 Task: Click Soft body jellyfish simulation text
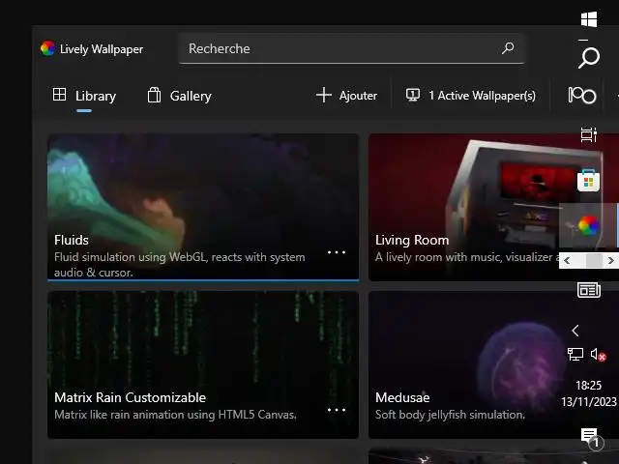[x=451, y=415]
